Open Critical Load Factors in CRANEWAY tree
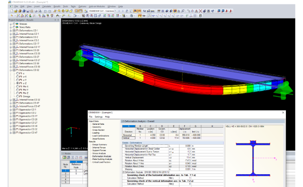The image size is (303, 187). [101, 162]
